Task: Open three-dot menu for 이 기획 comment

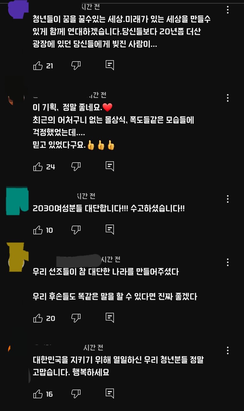Action: click(x=228, y=98)
